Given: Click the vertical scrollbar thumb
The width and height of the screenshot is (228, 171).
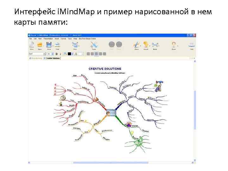Looking at the screenshot, I should (x=195, y=110).
